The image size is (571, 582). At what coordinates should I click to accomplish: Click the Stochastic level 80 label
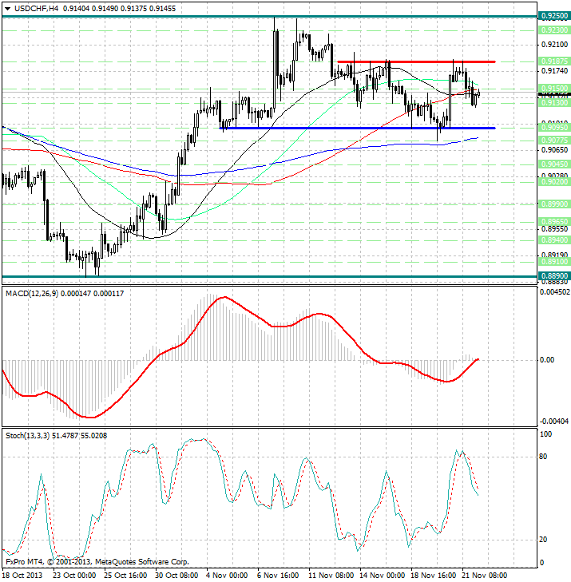coord(543,457)
